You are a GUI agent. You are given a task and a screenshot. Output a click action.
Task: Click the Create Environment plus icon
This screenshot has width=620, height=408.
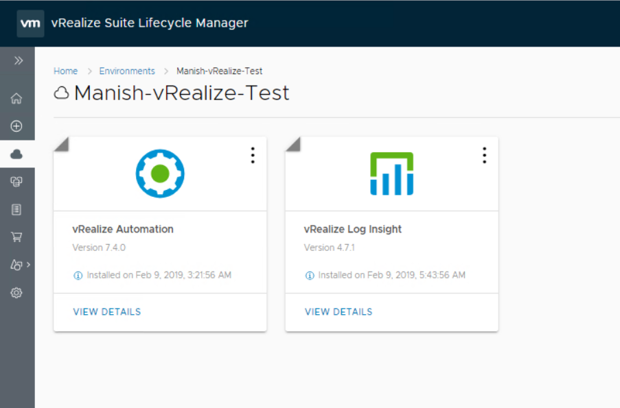click(17, 126)
